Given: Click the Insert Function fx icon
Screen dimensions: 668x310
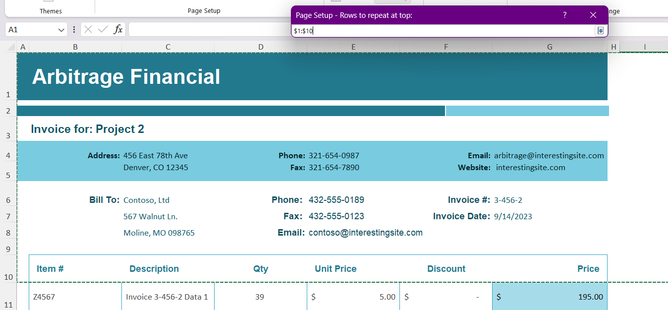Looking at the screenshot, I should click(x=118, y=29).
